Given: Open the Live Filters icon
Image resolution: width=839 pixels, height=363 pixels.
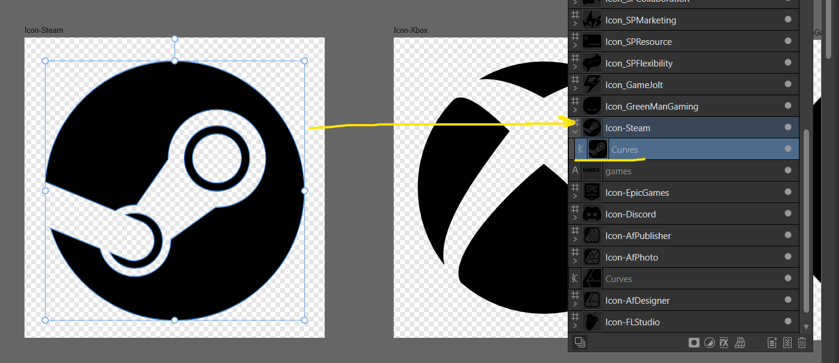Looking at the screenshot, I should [740, 343].
